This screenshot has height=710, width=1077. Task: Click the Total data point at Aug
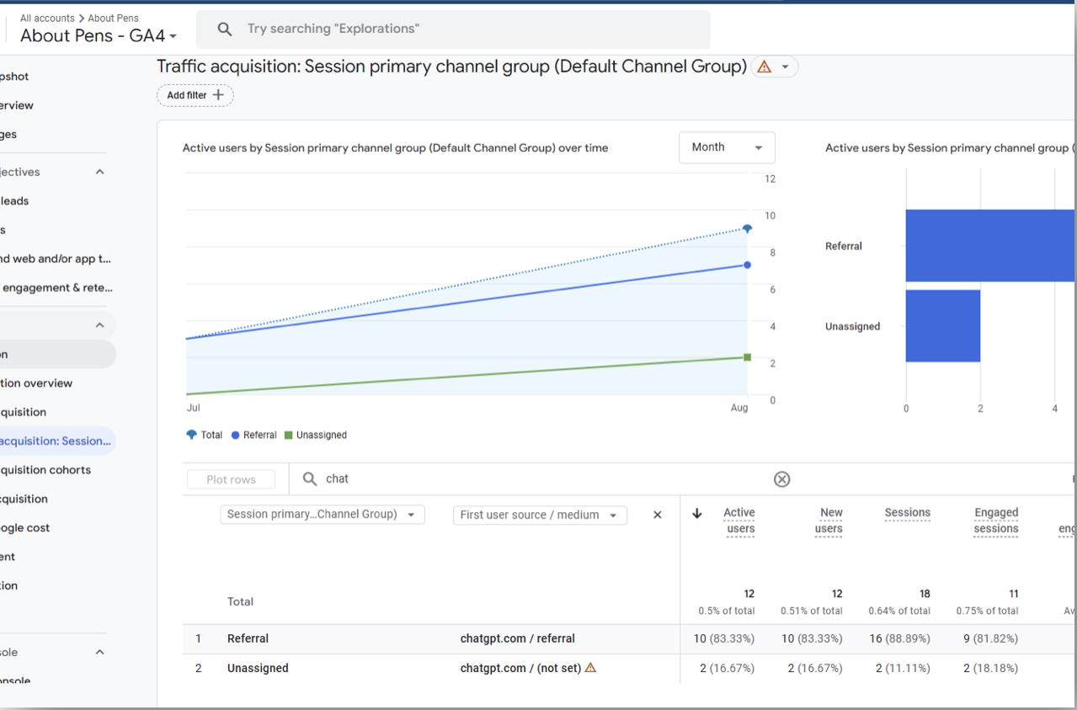tap(747, 228)
